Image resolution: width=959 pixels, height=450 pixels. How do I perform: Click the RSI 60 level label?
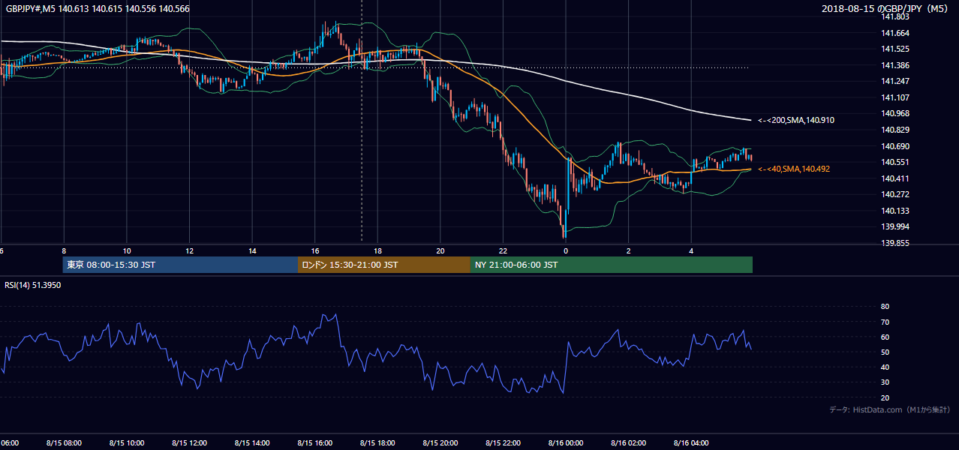[x=885, y=337]
